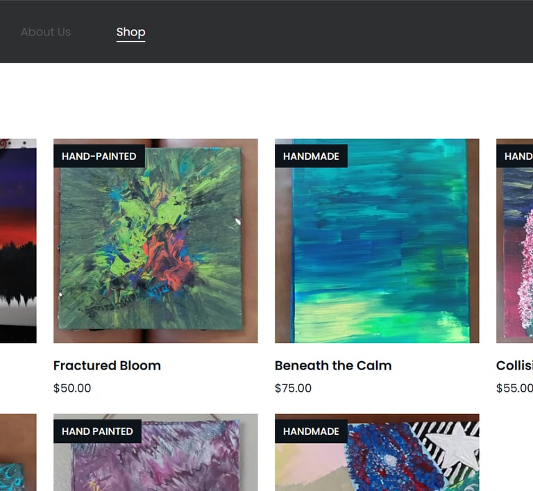Image resolution: width=533 pixels, height=491 pixels.
Task: Click the Fractured Bloom product title
Action: 107,365
